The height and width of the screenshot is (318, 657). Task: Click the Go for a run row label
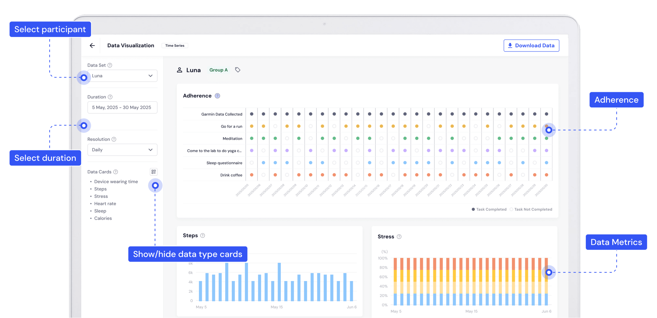click(231, 126)
